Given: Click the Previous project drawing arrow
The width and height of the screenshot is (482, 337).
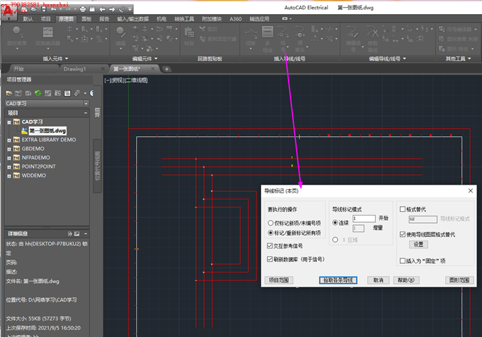Looking at the screenshot, I should point(102,9).
